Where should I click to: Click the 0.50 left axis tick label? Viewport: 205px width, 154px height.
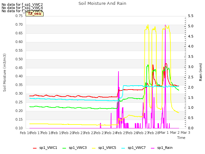click(x=19, y=59)
